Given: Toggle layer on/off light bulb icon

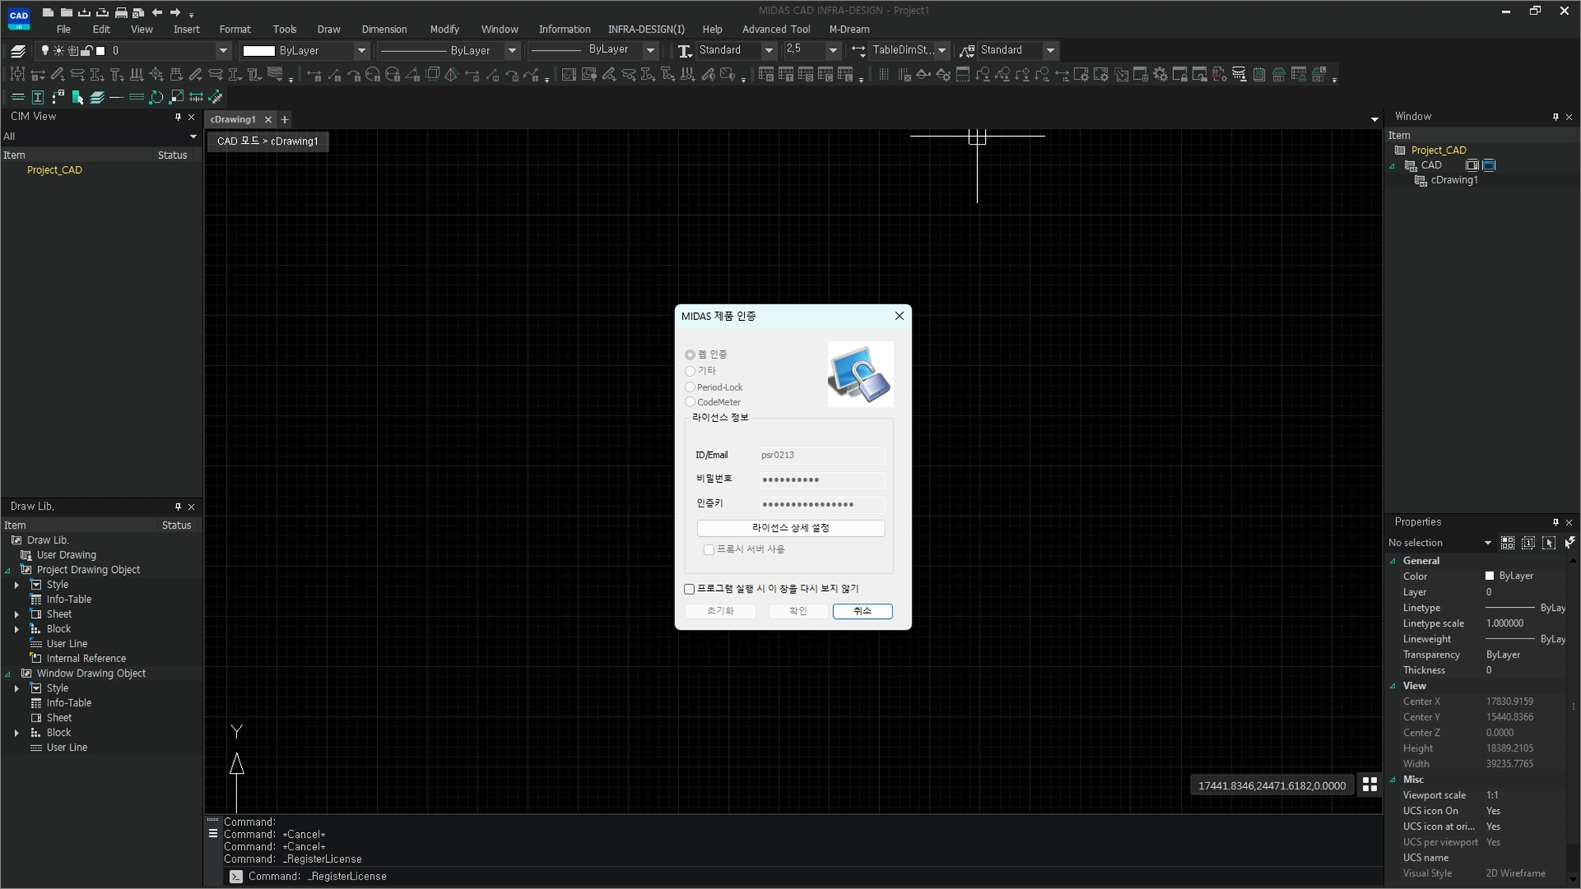Looking at the screenshot, I should tap(45, 51).
